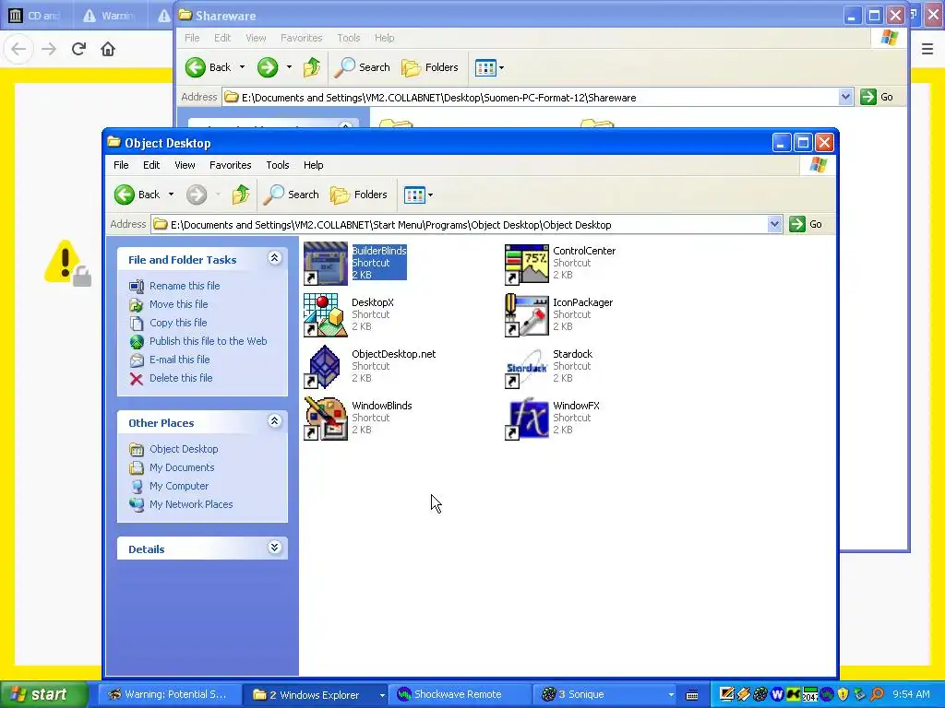Click Search in Object Desktop toolbar
The width and height of the screenshot is (945, 708).
[x=292, y=195]
